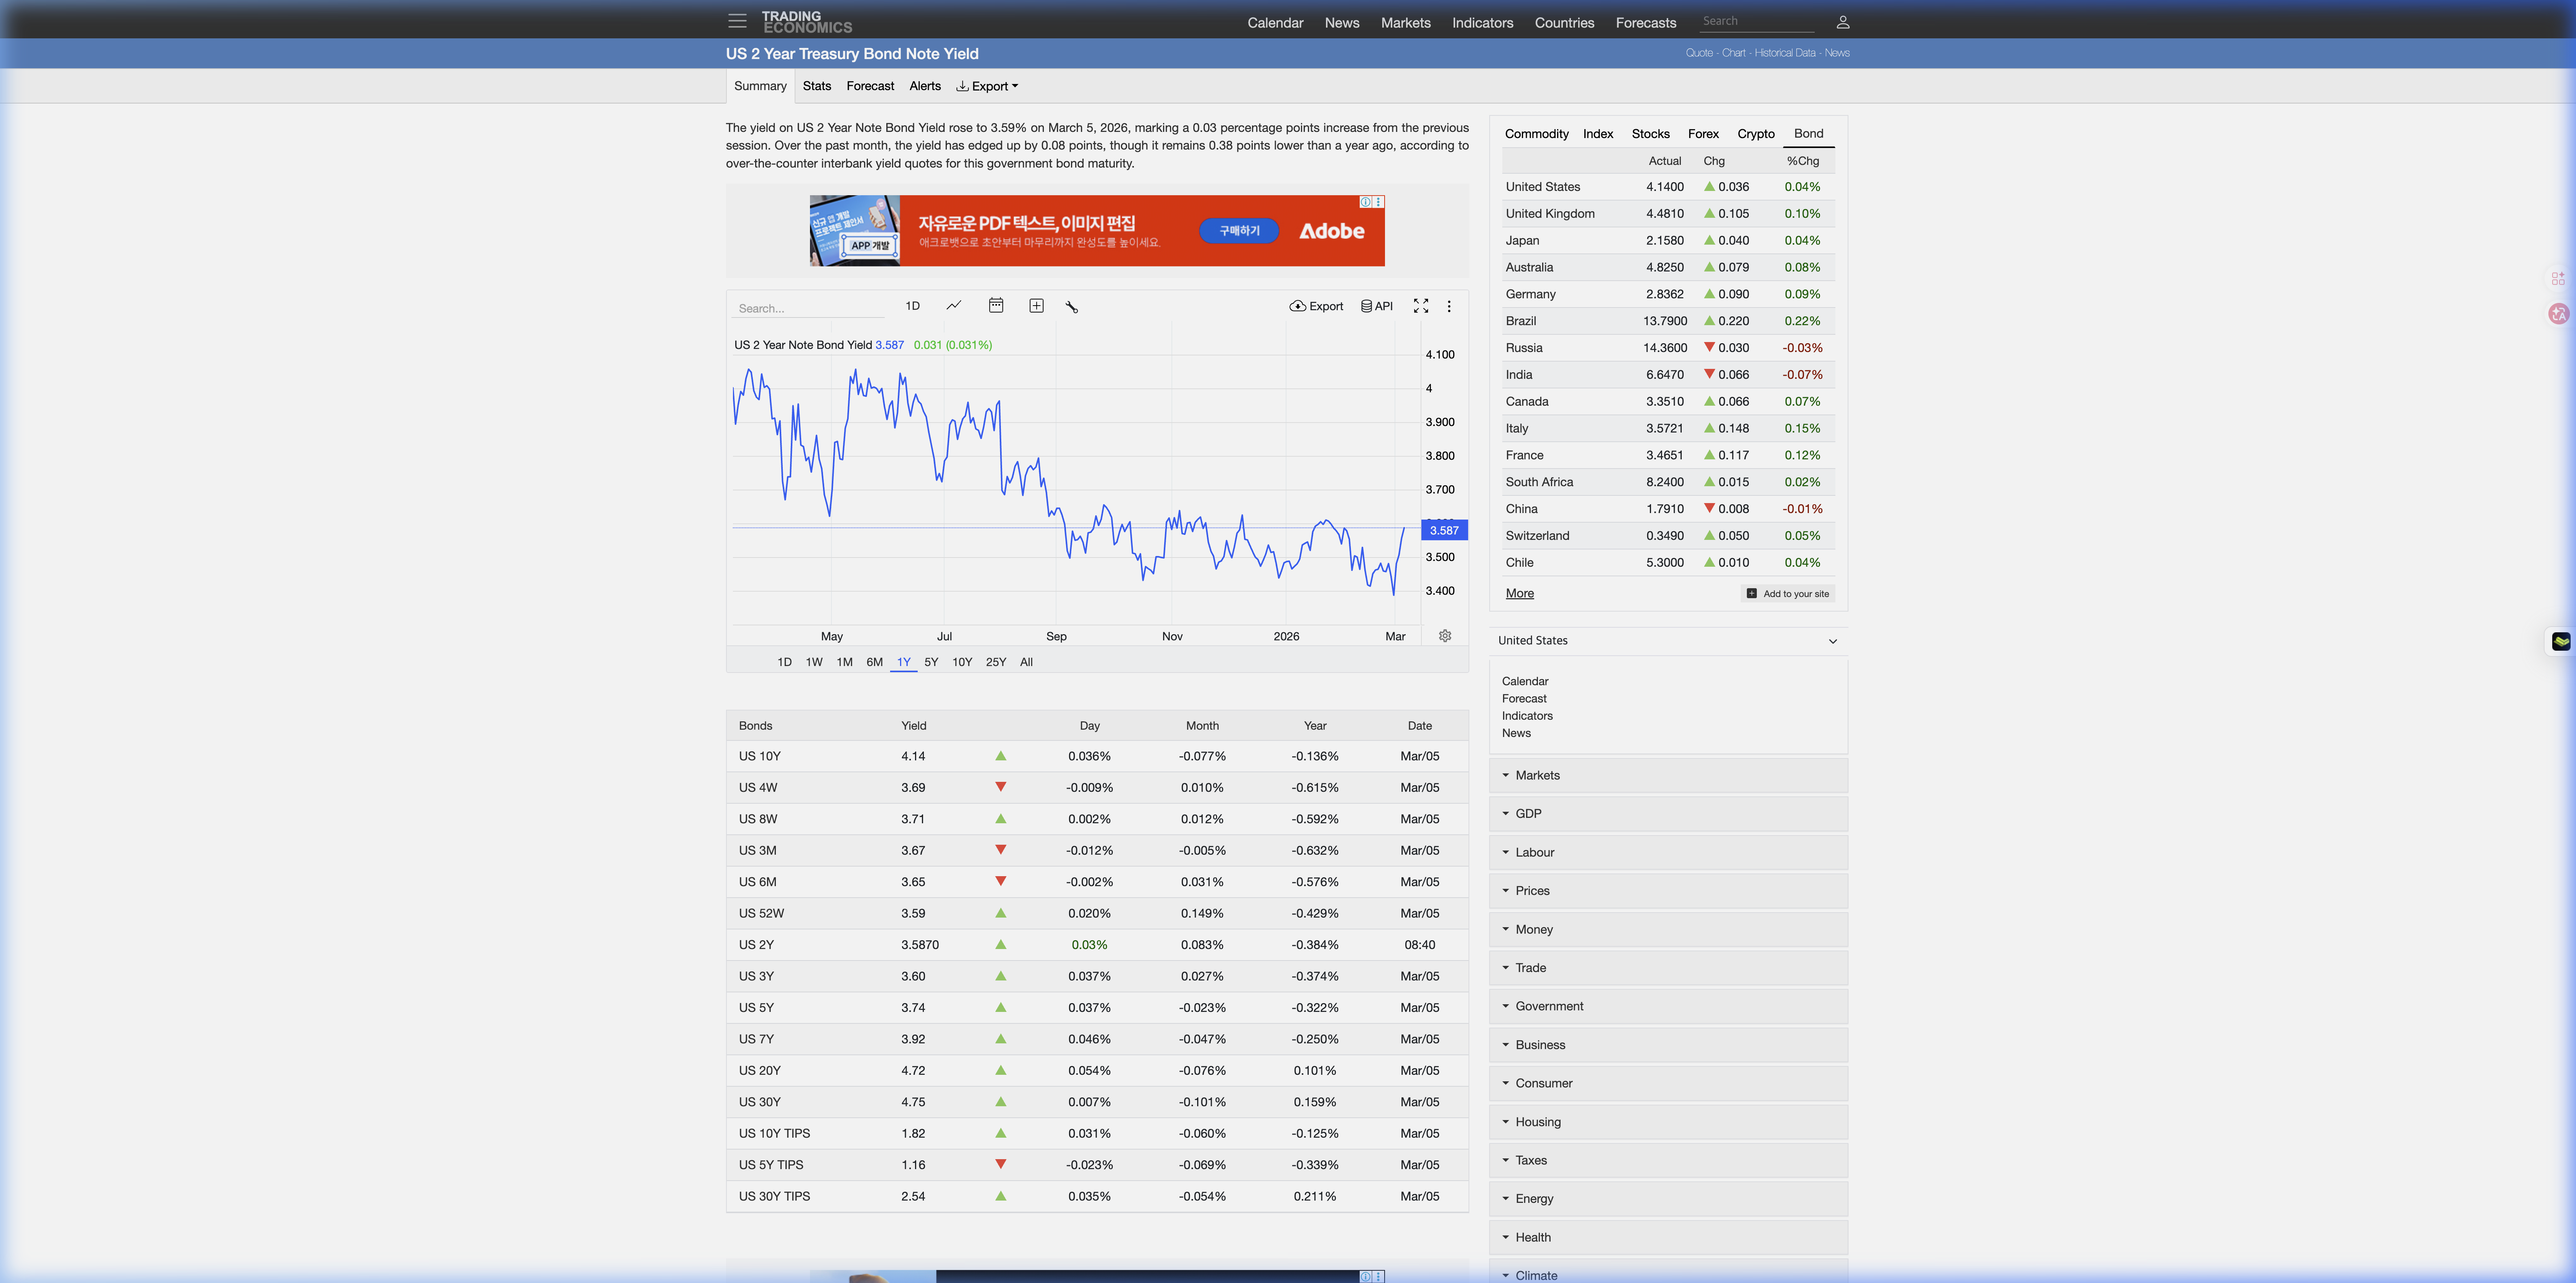
Task: Open the hamburger menu icon
Action: (x=737, y=21)
